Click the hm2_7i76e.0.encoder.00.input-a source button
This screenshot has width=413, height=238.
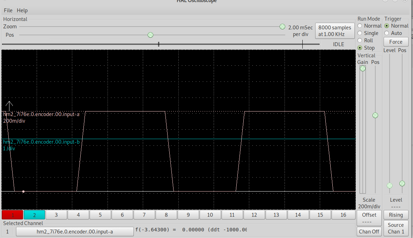pos(75,232)
